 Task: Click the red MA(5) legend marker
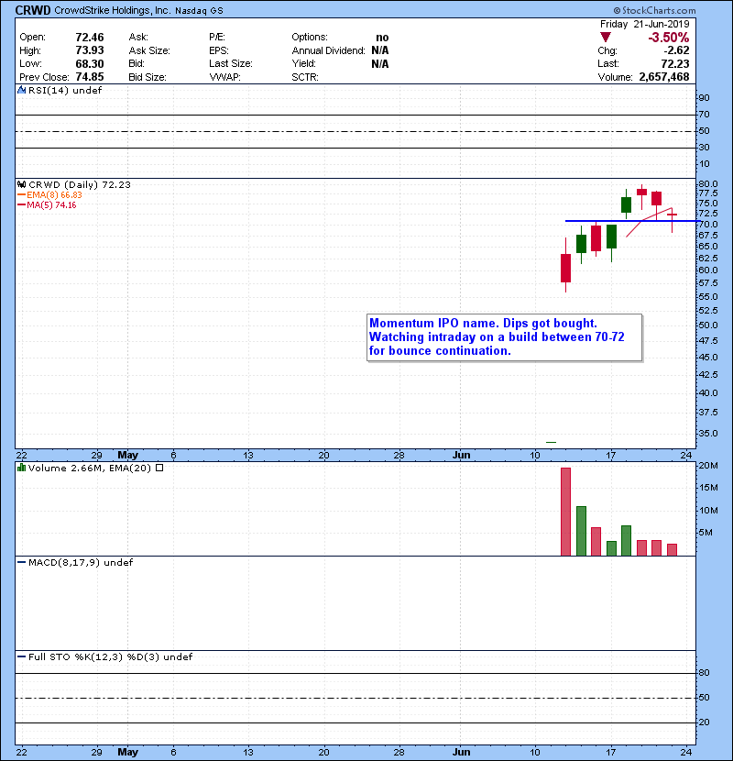(21, 204)
